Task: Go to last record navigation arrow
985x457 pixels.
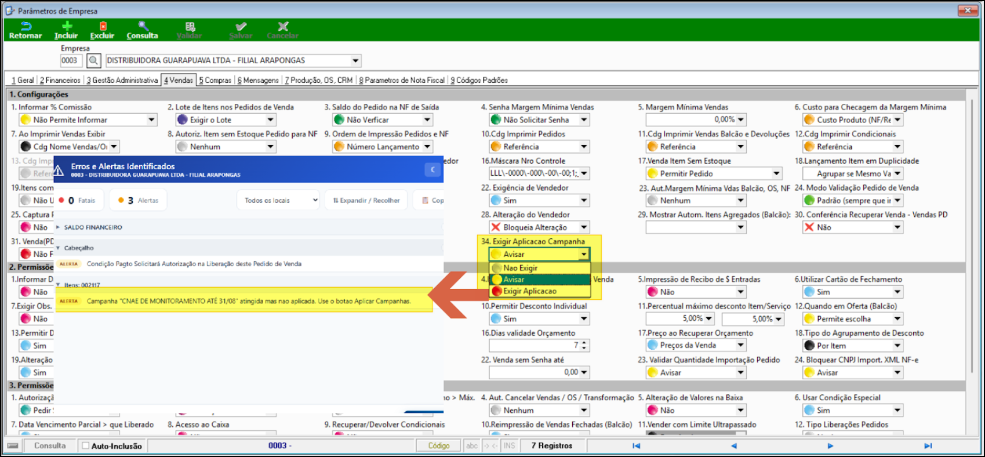Action: pyautogui.click(x=928, y=446)
